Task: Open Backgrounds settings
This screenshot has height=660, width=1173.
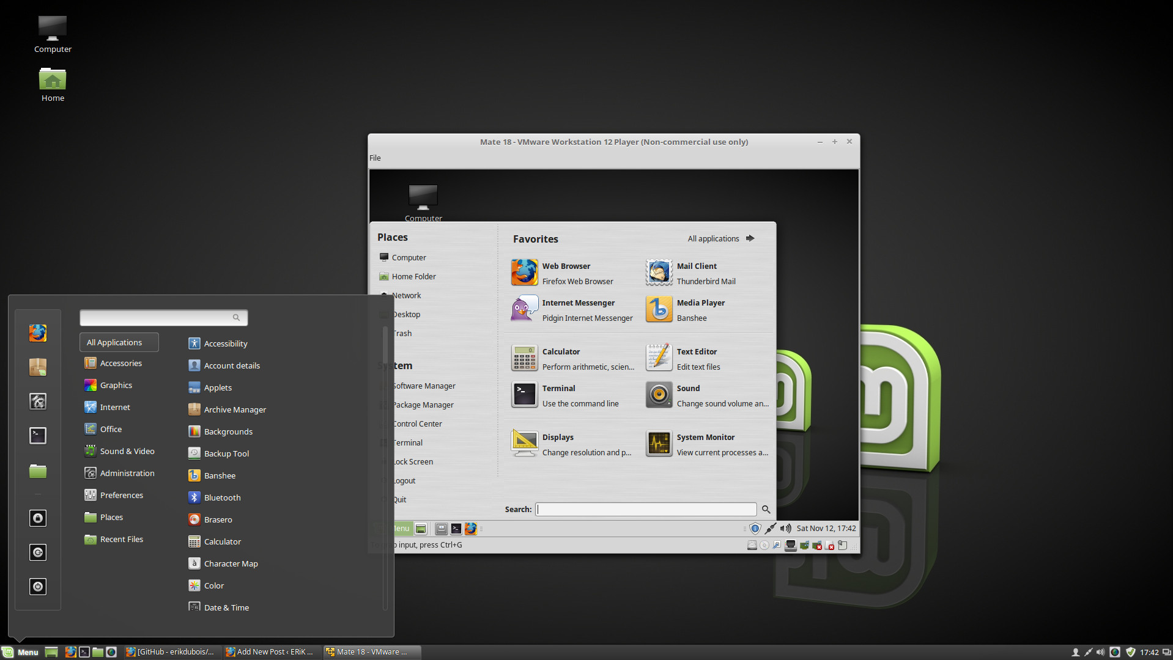Action: (x=220, y=431)
